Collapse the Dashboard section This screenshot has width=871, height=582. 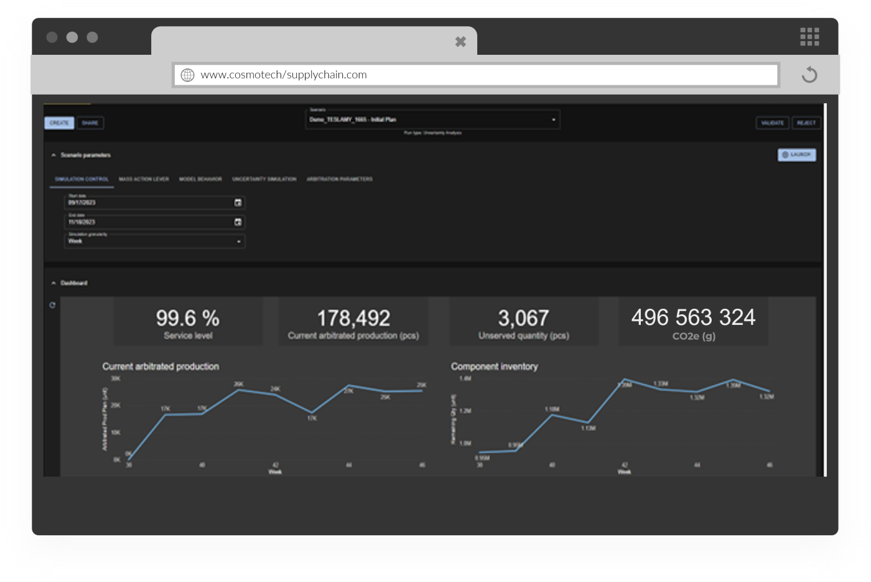click(54, 283)
